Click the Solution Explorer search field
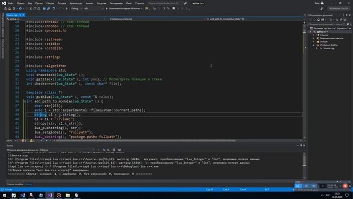This screenshot has width=353, height=199. (327, 24)
